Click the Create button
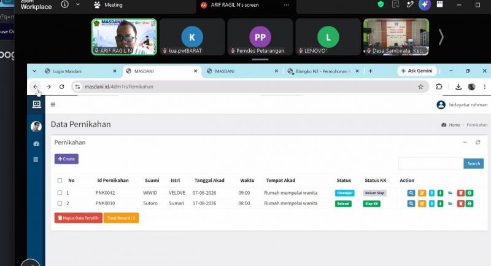 [x=66, y=159]
